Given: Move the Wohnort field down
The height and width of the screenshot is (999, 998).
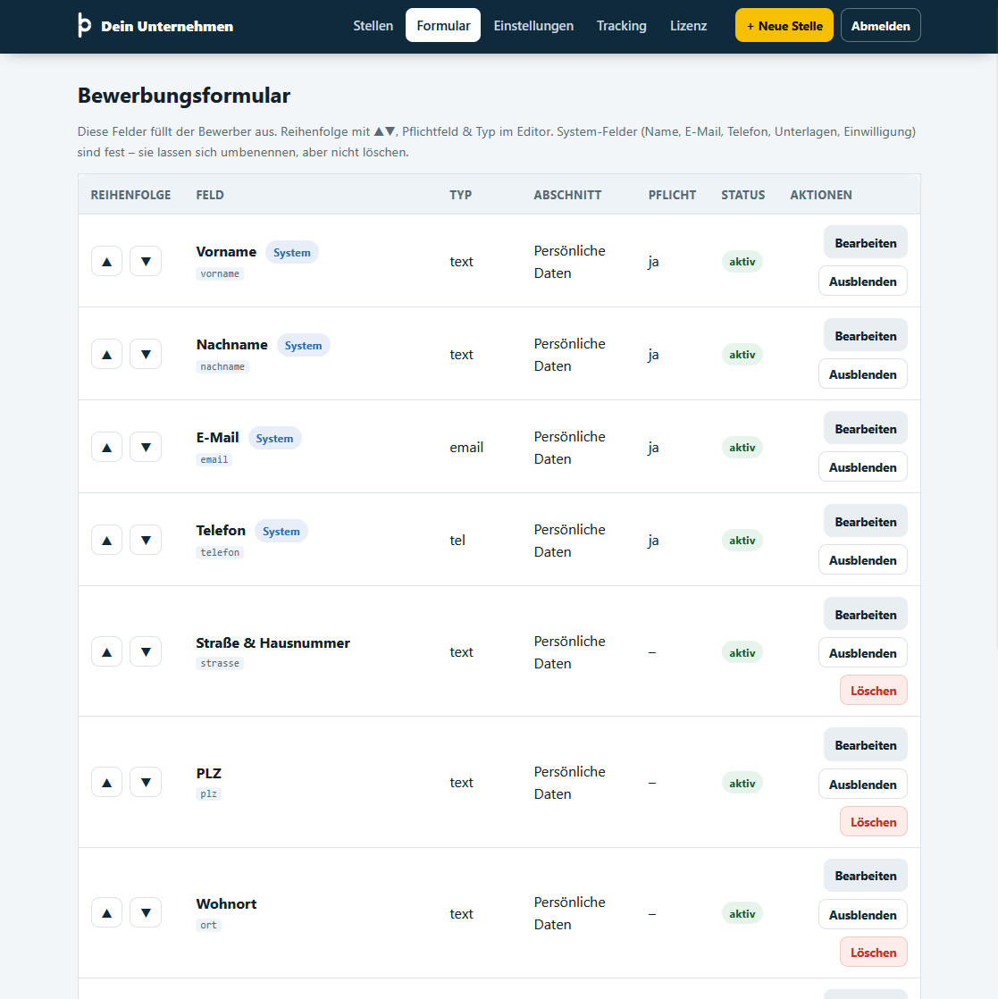Looking at the screenshot, I should click(146, 913).
